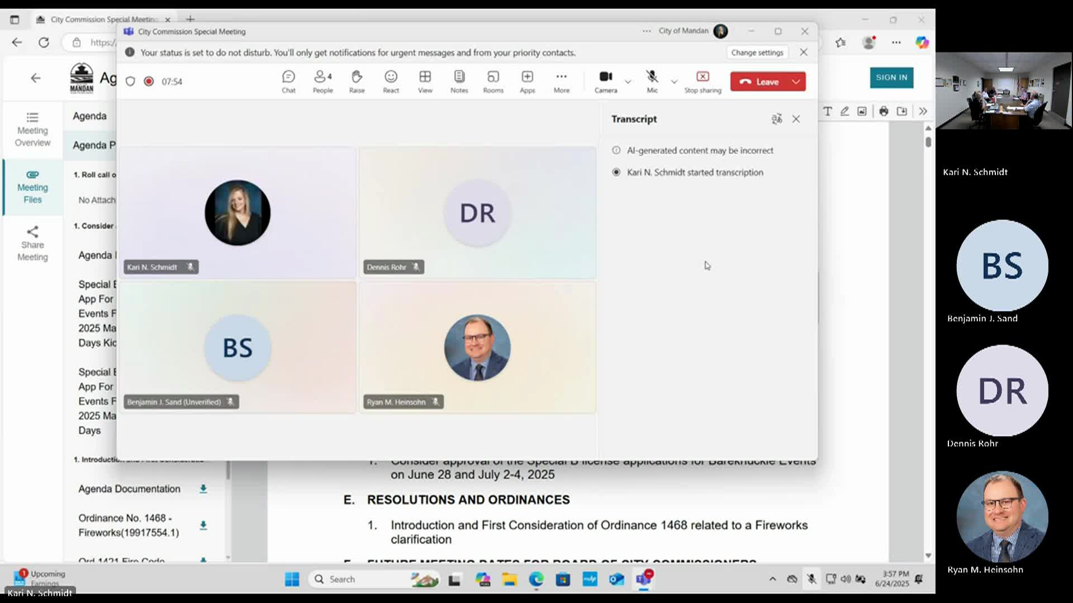This screenshot has width=1073, height=603.
Task: Download Ordinance No. 1468 Fireworks file
Action: (x=203, y=525)
